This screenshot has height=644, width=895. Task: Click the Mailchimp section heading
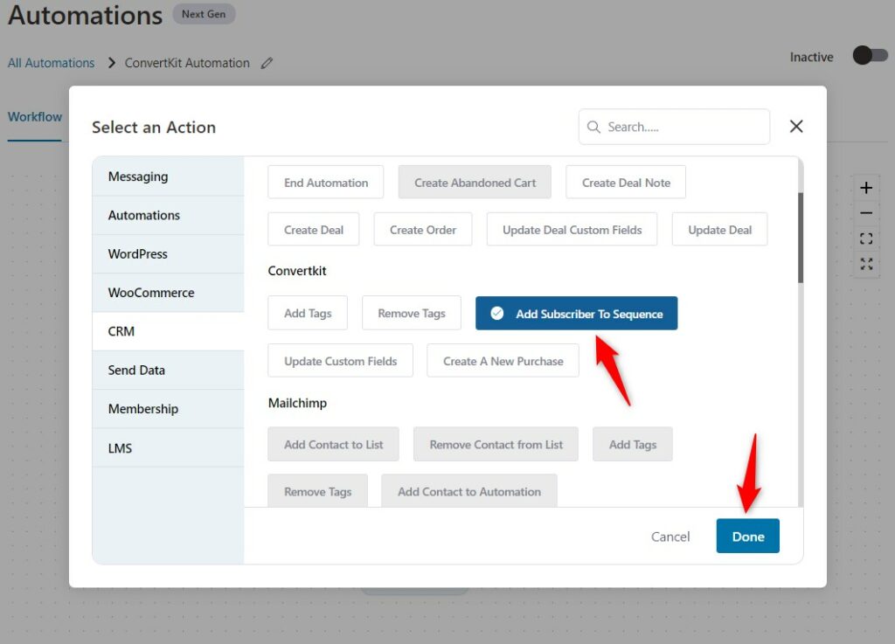(297, 404)
